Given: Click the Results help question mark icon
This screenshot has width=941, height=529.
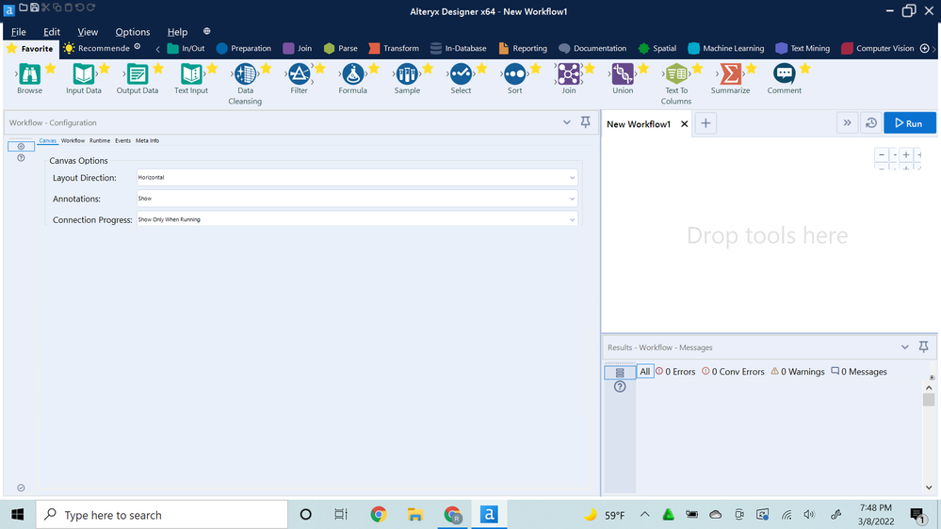Looking at the screenshot, I should pyautogui.click(x=620, y=387).
